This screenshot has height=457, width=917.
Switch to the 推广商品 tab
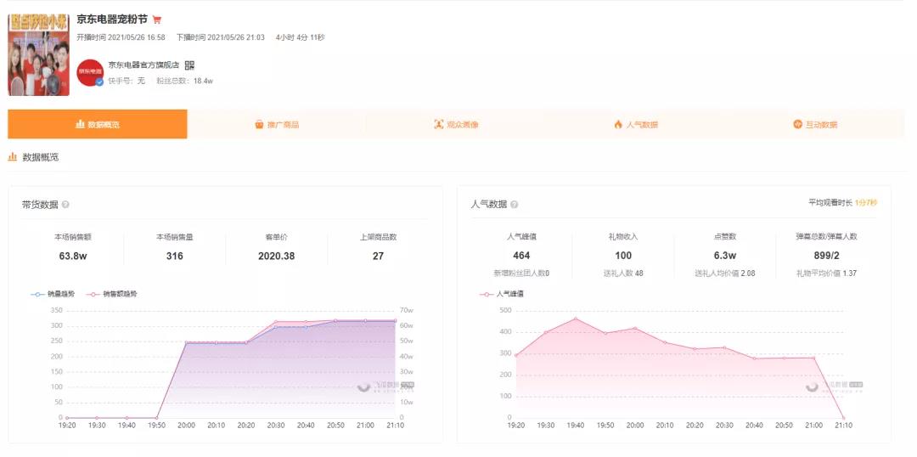277,124
